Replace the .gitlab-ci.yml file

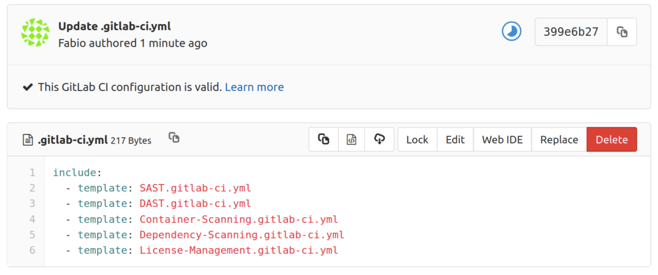coord(559,139)
